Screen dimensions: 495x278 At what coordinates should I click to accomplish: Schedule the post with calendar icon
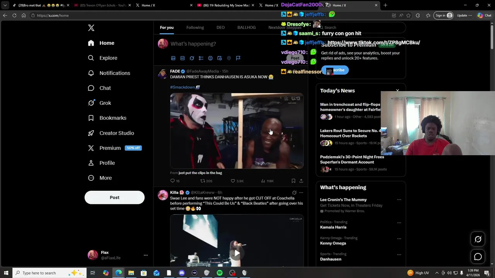tap(220, 58)
